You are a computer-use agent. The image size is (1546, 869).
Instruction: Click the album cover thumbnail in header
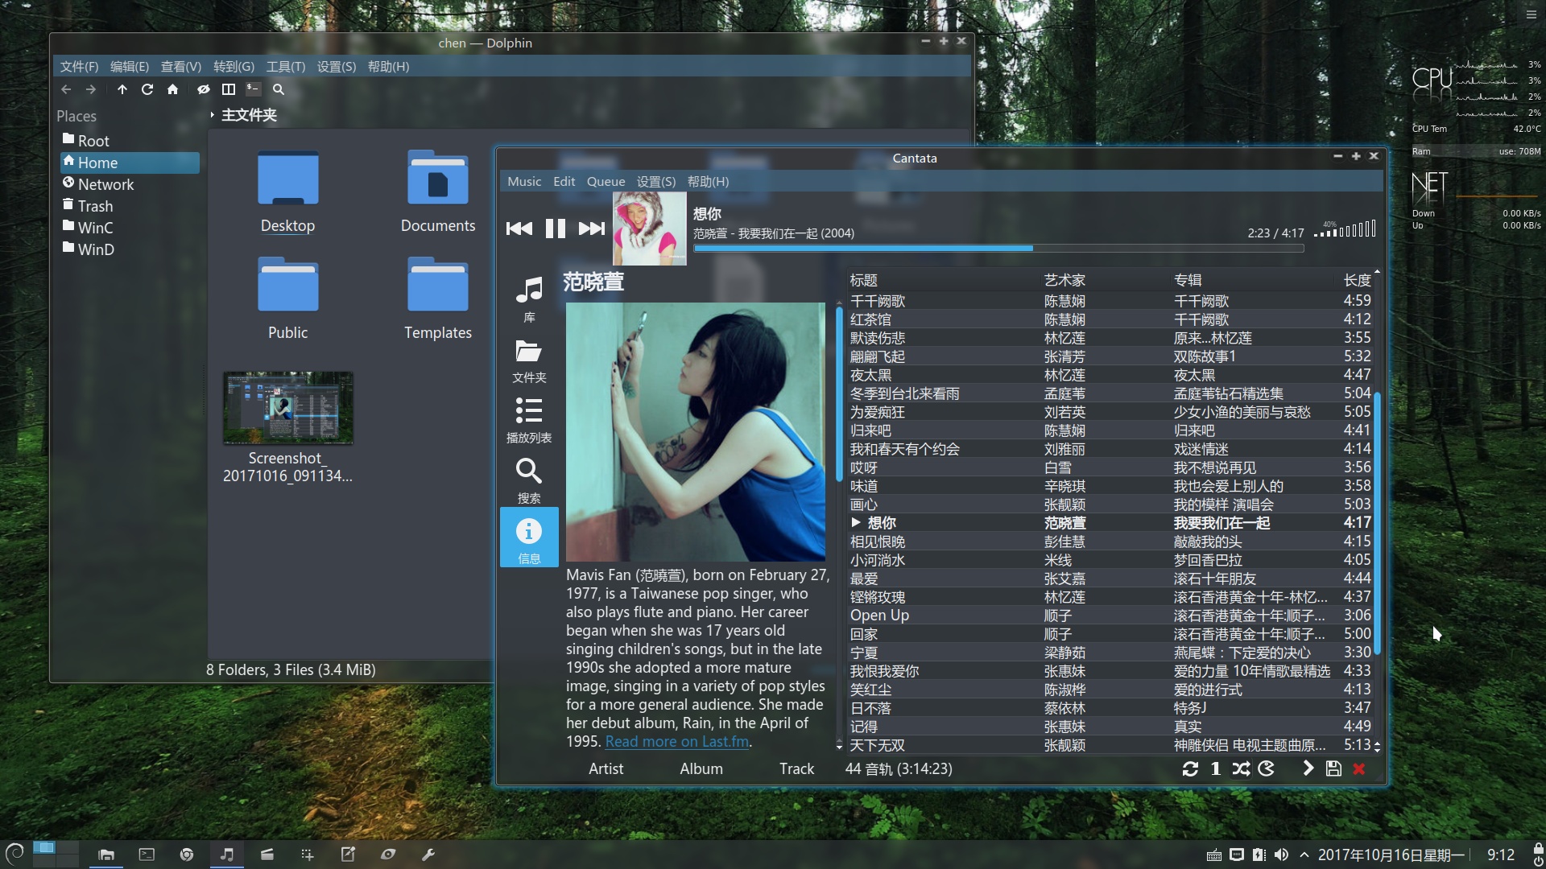[x=650, y=229]
